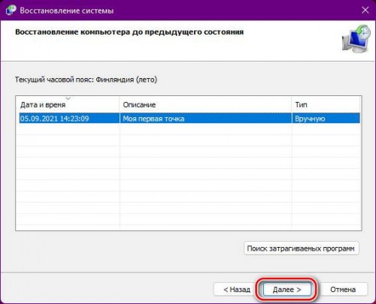This screenshot has width=376, height=304.
Task: Click the Восстановление системы title bar text
Action: tap(67, 11)
